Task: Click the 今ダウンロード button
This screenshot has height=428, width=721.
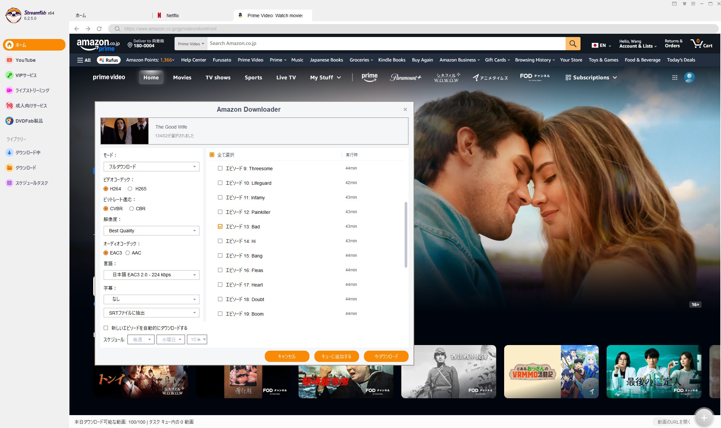Action: pos(386,356)
